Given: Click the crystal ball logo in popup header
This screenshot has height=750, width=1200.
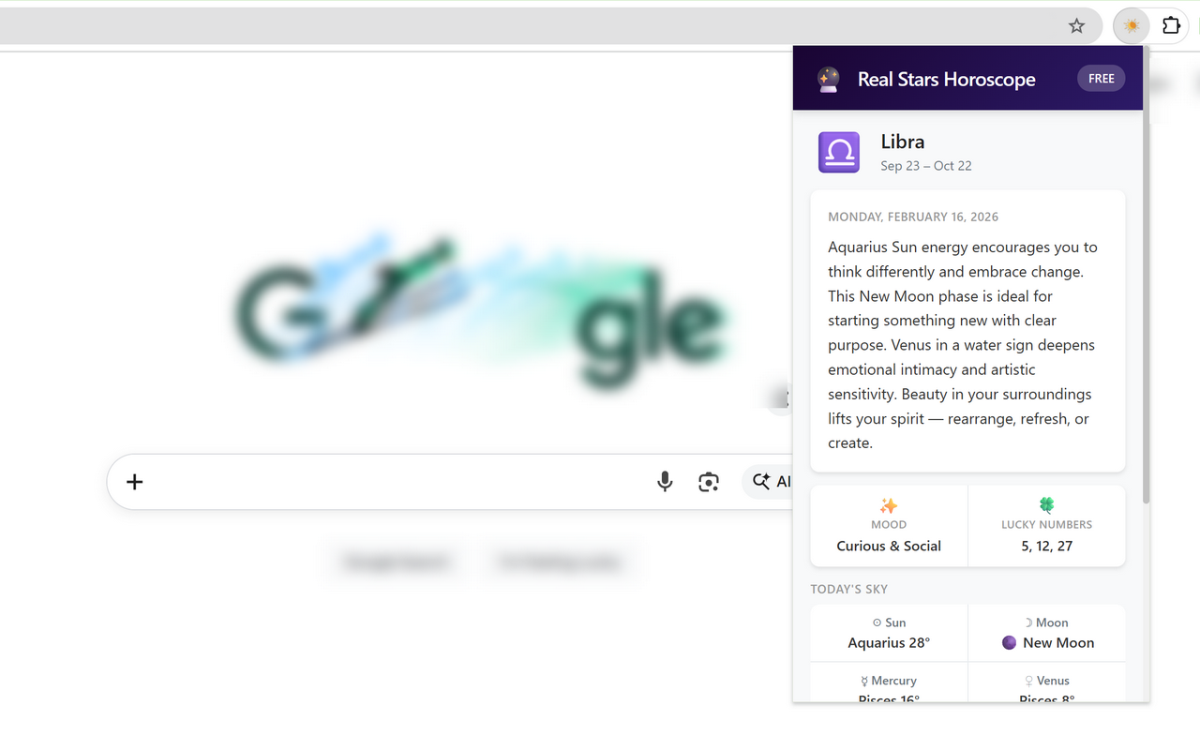Looking at the screenshot, I should coord(828,80).
